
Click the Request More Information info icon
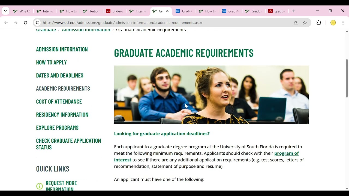click(40, 186)
